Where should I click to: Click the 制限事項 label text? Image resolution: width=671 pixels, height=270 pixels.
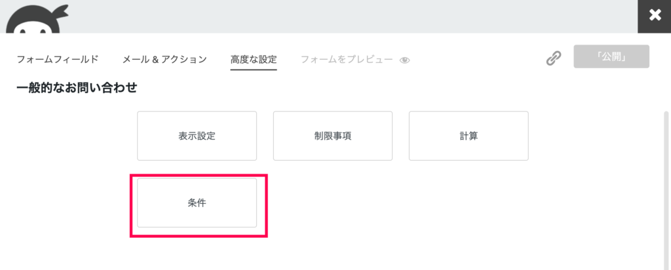tap(333, 136)
